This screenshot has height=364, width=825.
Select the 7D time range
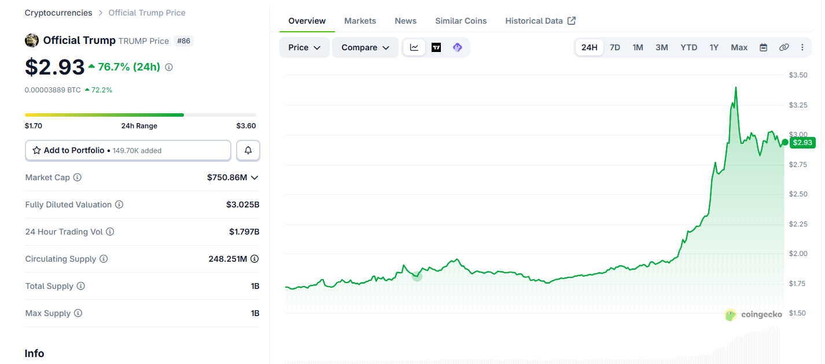pyautogui.click(x=615, y=47)
